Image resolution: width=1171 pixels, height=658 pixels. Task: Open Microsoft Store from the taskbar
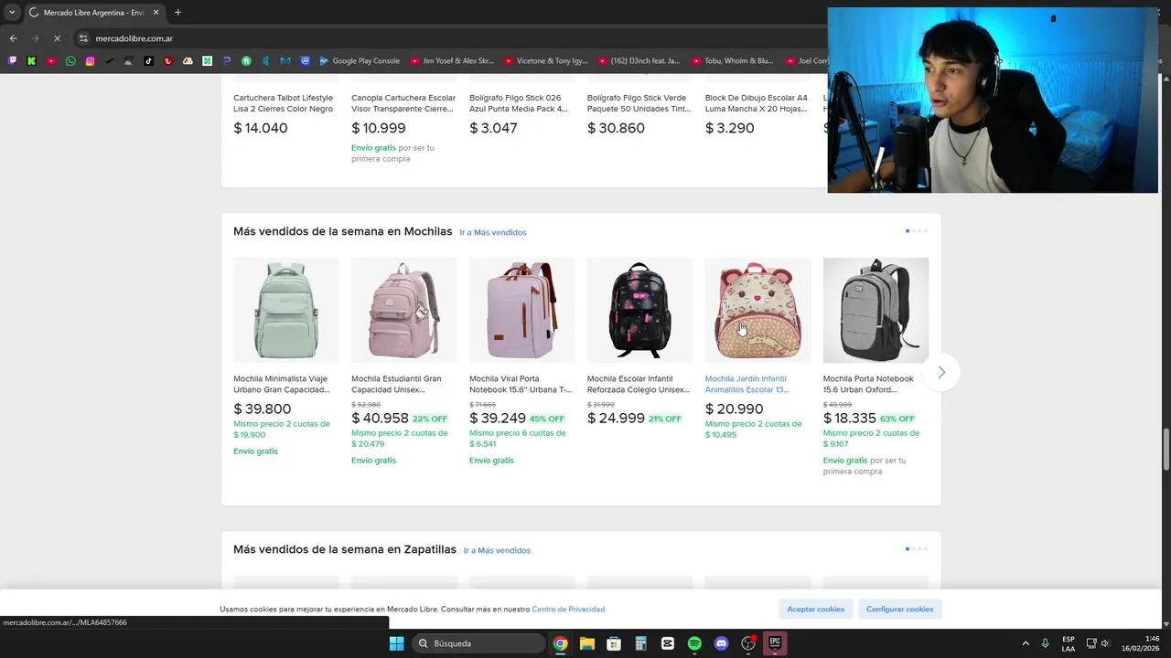(x=614, y=643)
